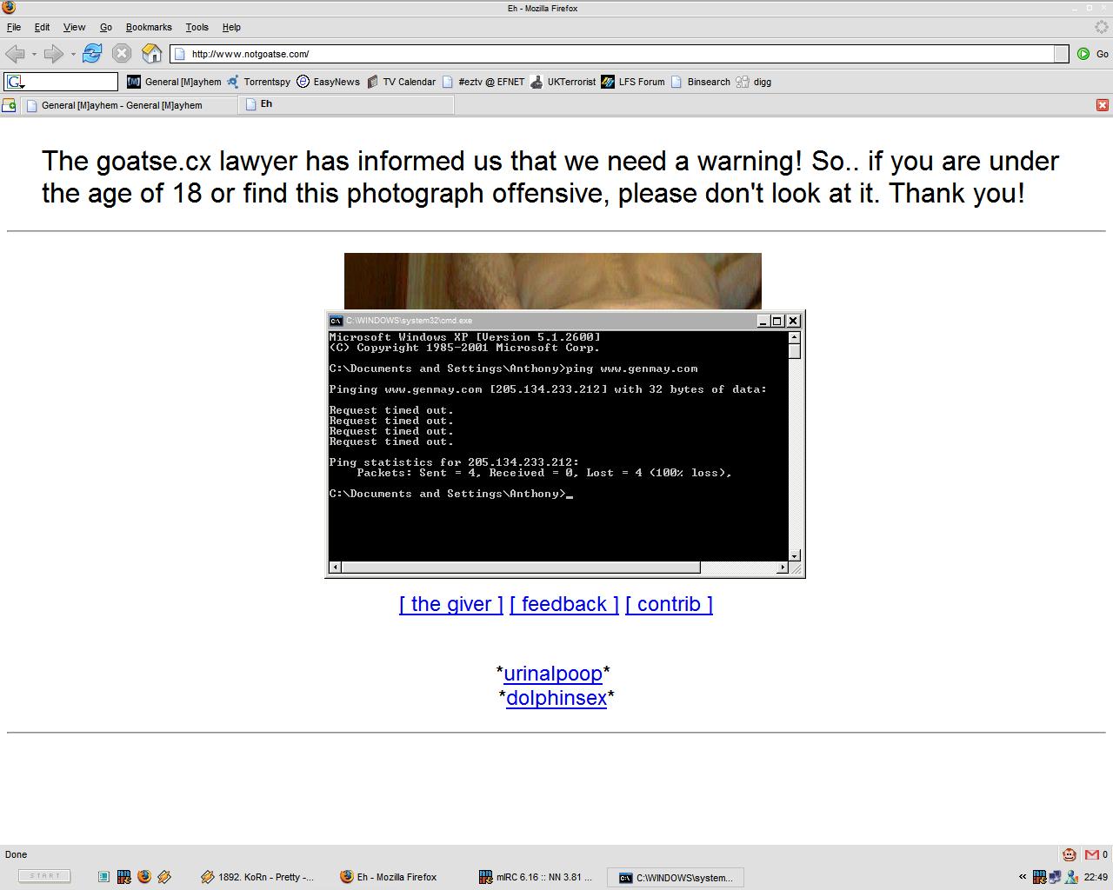Click the Start button
Viewport: 1113px width, 890px height.
point(44,876)
